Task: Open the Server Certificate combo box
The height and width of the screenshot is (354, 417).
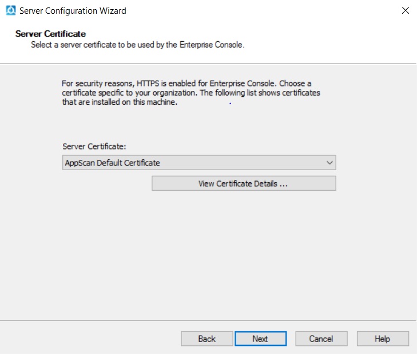Action: click(198, 163)
